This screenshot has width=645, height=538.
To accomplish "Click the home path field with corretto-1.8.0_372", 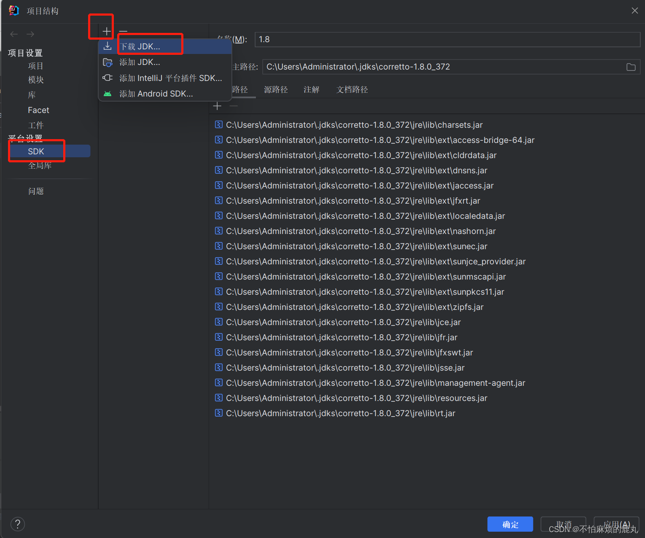I will click(451, 67).
